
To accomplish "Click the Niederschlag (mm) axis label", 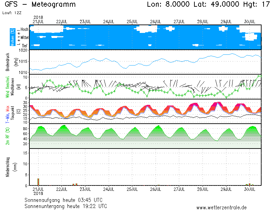I will [7, 167].
